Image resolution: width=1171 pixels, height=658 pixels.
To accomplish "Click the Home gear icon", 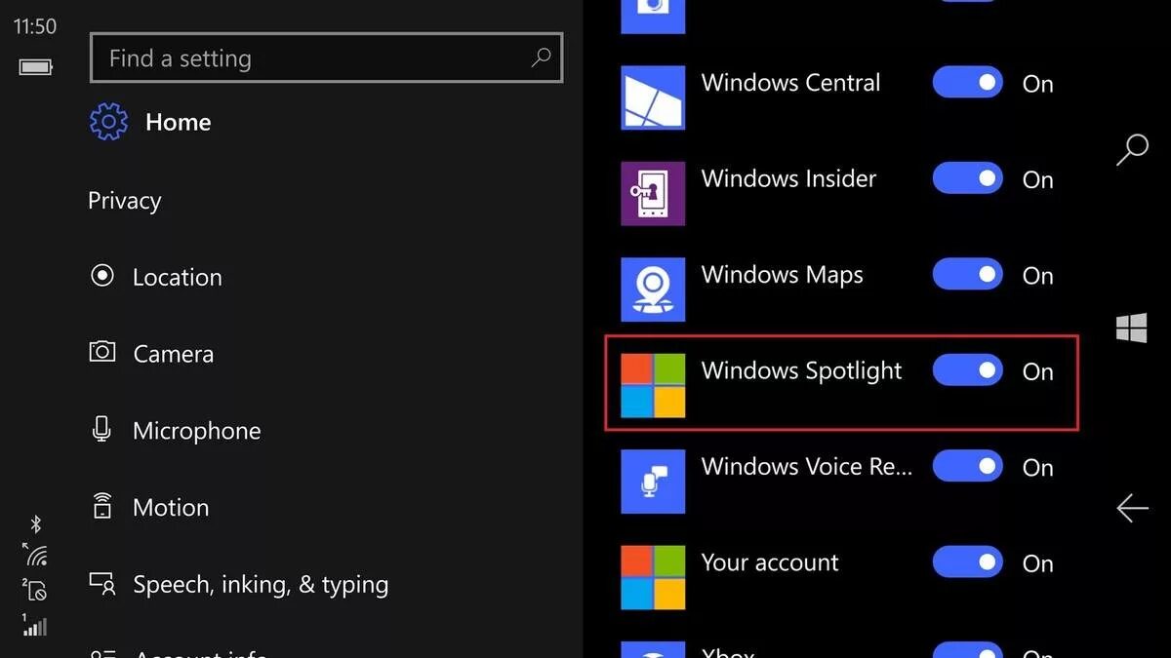I will (108, 122).
